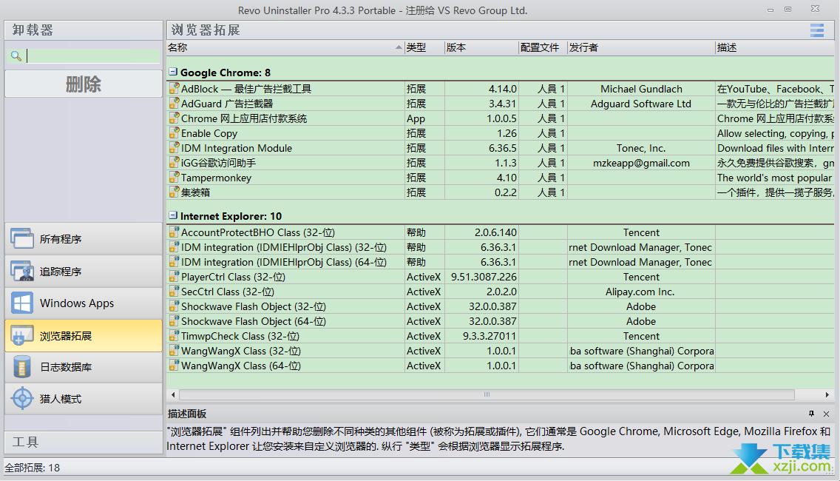Viewport: 840px width, 481px height.
Task: Click the AdBlock extension icon
Action: (x=174, y=89)
